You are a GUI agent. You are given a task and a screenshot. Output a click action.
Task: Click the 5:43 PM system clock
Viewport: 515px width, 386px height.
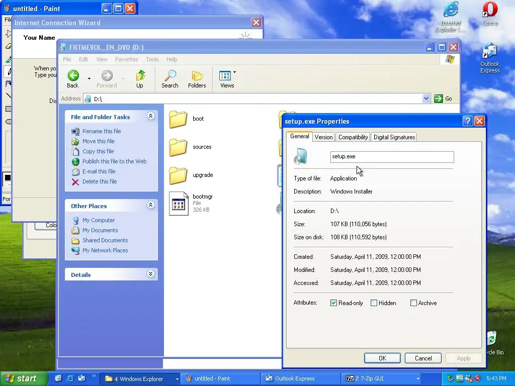pyautogui.click(x=496, y=378)
